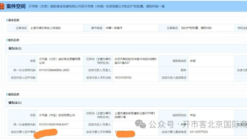
Task: Click the 案件空间 page title
Action: pyautogui.click(x=16, y=6)
